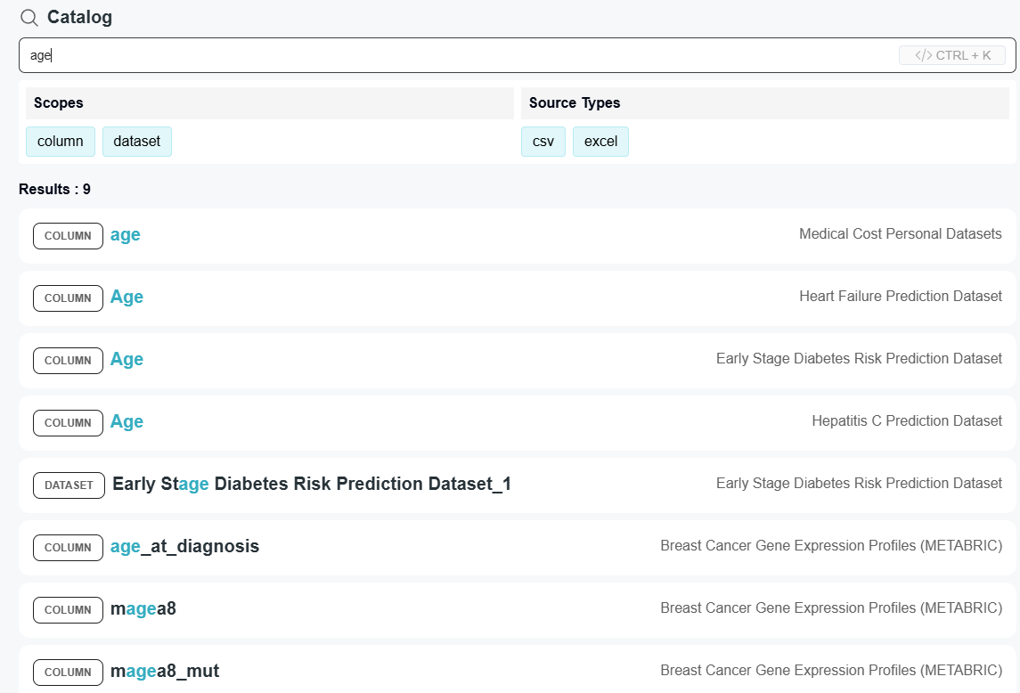Click Medical Cost Personal Datasets source label

[x=900, y=234]
